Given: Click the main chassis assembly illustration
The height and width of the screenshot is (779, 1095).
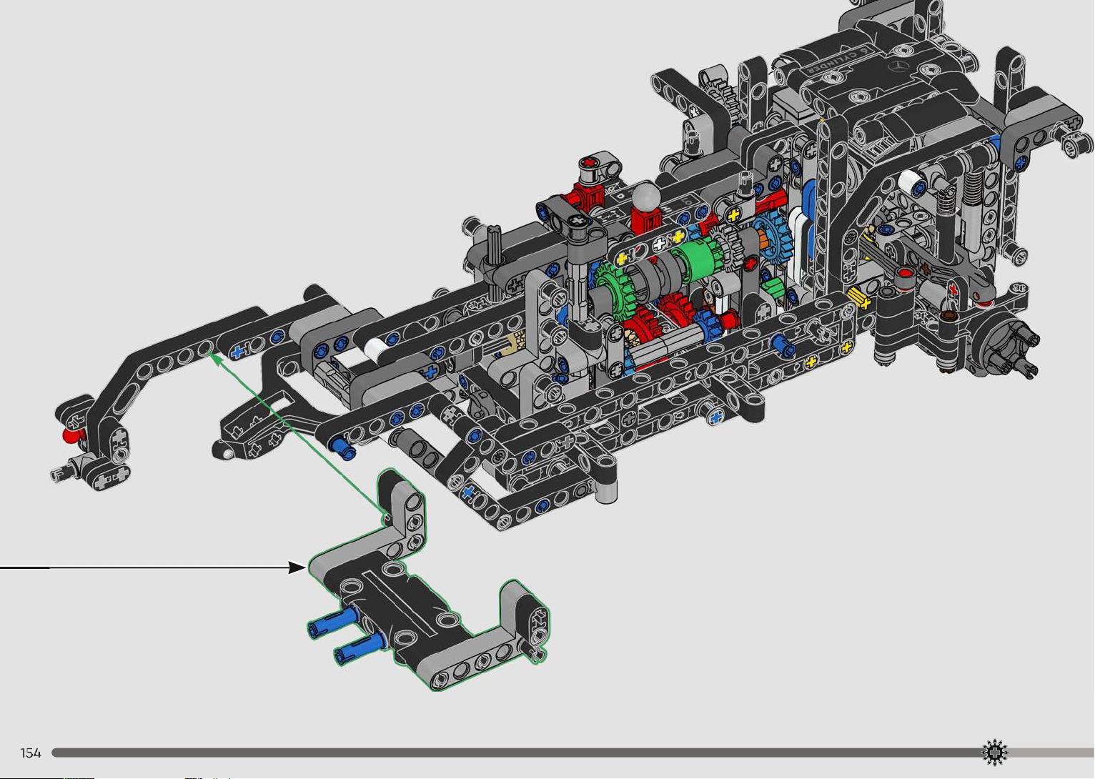Looking at the screenshot, I should [x=572, y=264].
